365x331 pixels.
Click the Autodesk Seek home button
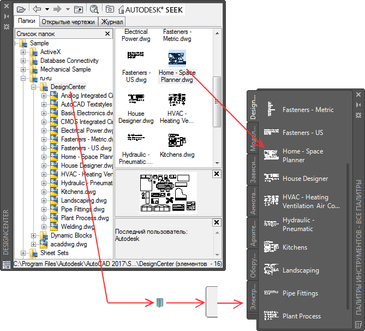(x=152, y=9)
